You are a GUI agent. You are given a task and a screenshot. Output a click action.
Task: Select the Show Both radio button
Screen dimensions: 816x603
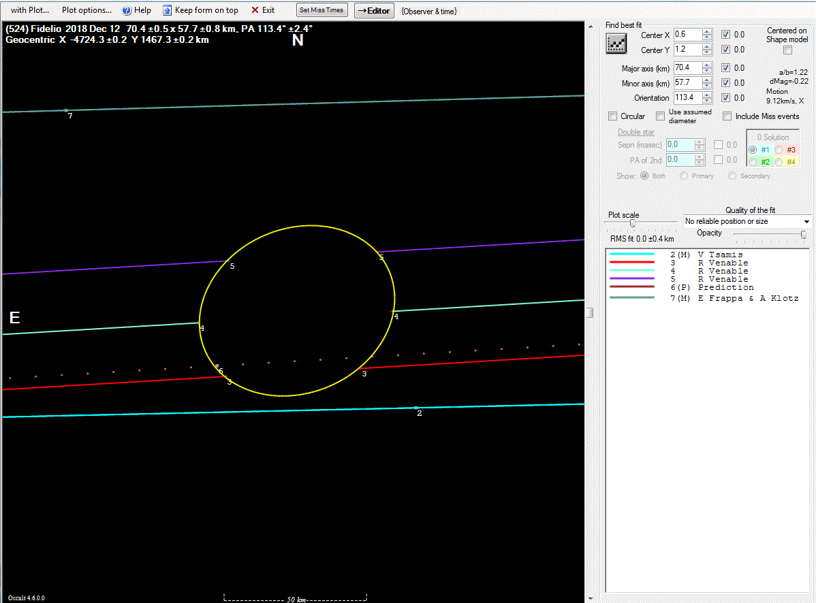coord(644,176)
